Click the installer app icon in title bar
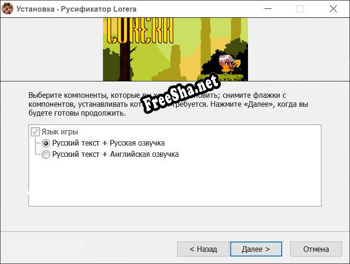 click(7, 8)
